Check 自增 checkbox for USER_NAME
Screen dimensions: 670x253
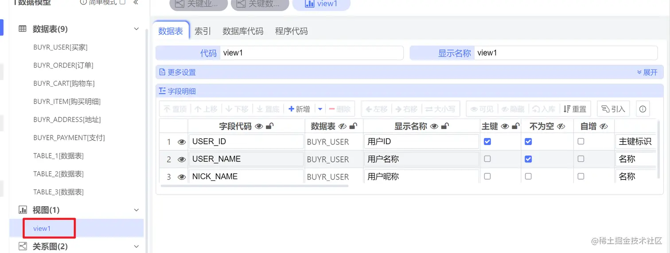pos(581,159)
